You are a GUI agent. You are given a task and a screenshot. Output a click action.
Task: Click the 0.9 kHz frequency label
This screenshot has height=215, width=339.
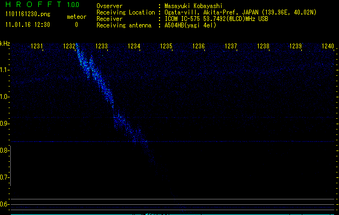[x=4, y=124]
